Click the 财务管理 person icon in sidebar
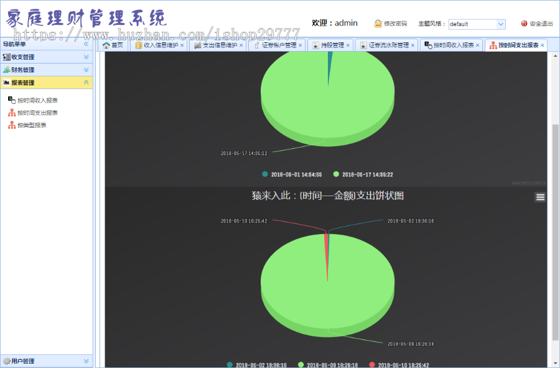This screenshot has width=560, height=368. tap(6, 70)
